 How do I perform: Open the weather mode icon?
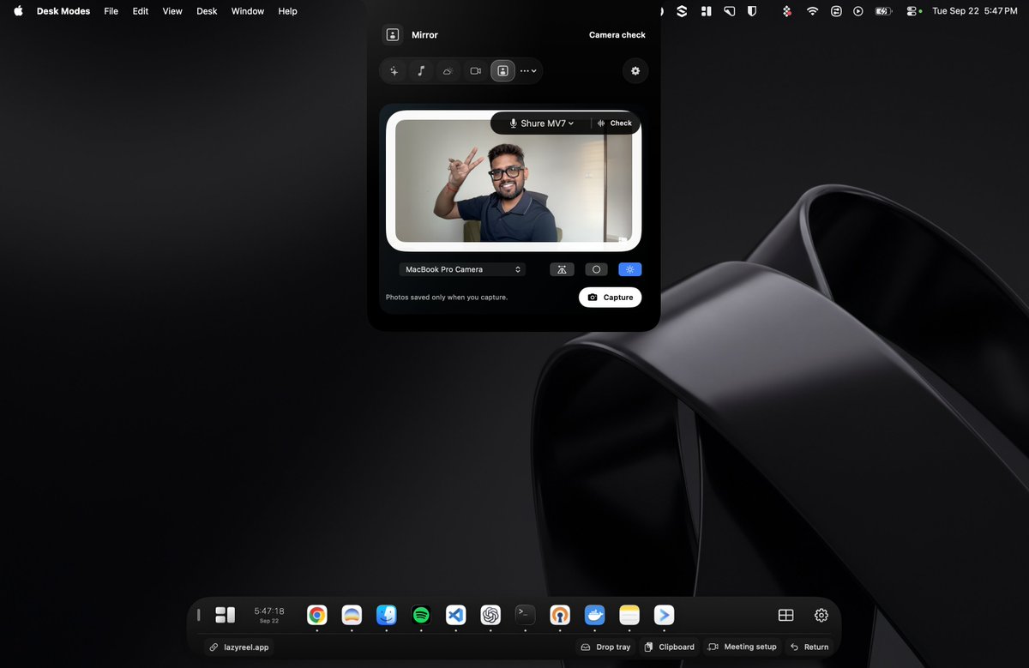[448, 71]
